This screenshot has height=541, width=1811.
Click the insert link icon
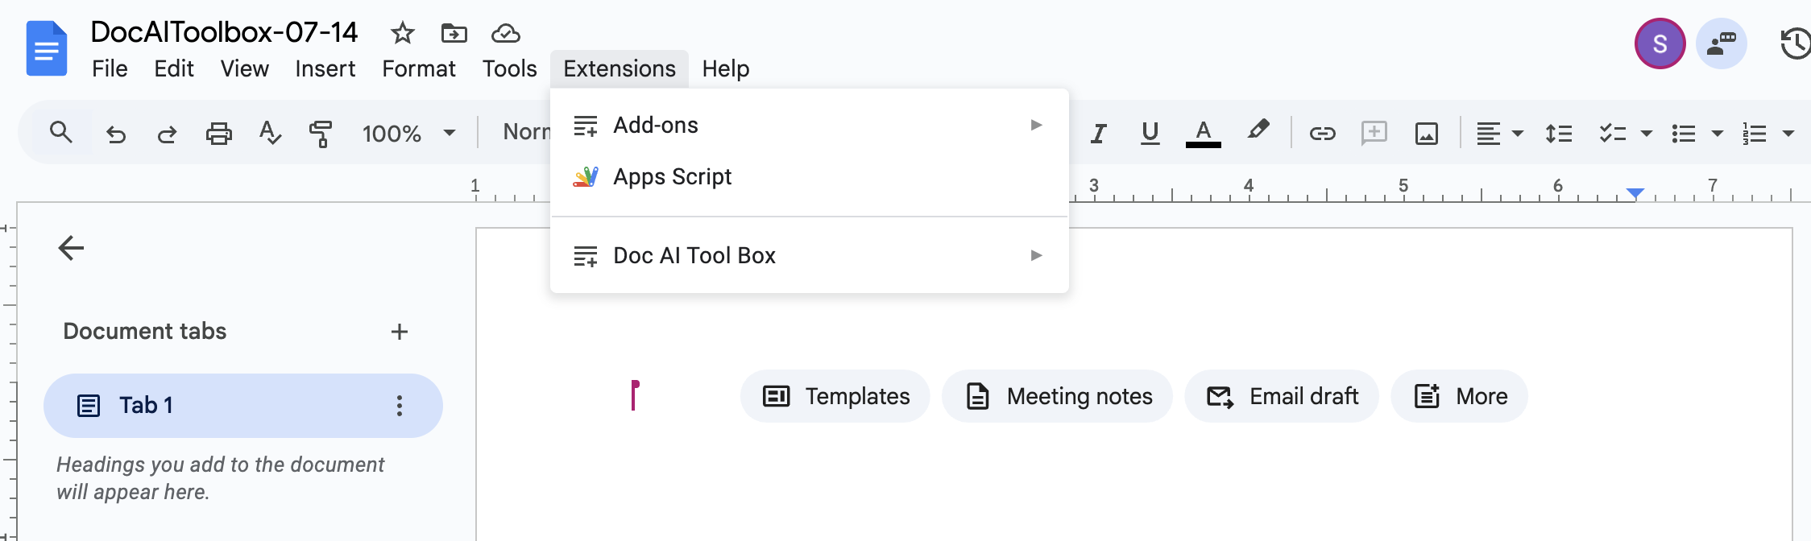coord(1322,133)
